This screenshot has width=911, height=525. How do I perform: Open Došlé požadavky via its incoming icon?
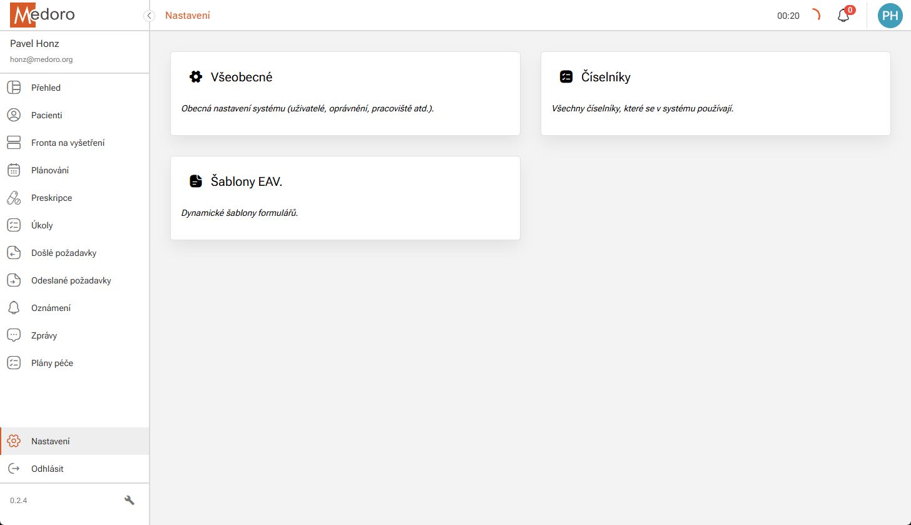14,252
